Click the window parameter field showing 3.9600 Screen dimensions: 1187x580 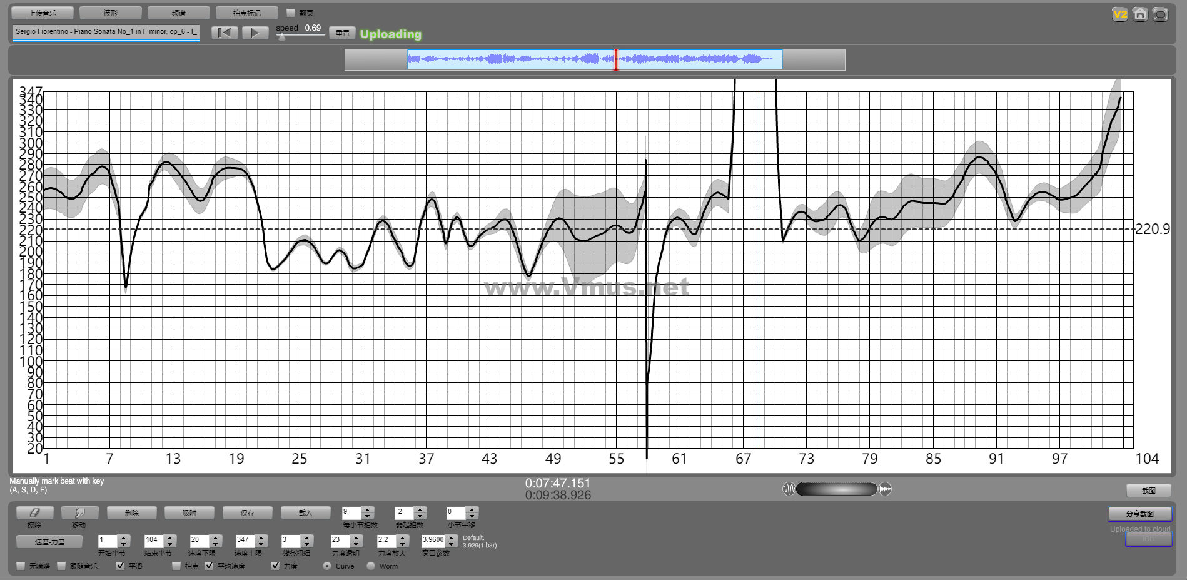[433, 541]
